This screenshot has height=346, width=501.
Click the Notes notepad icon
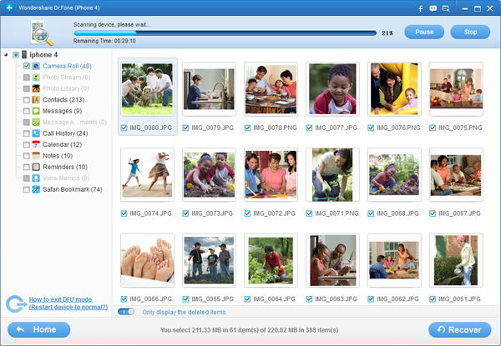tap(37, 156)
